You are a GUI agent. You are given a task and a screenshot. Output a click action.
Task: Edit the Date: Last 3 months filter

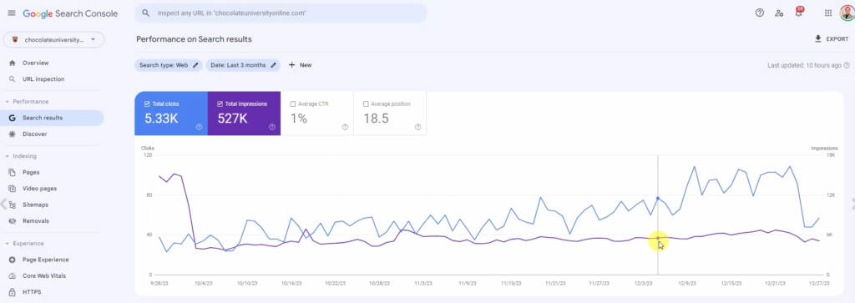tap(243, 65)
